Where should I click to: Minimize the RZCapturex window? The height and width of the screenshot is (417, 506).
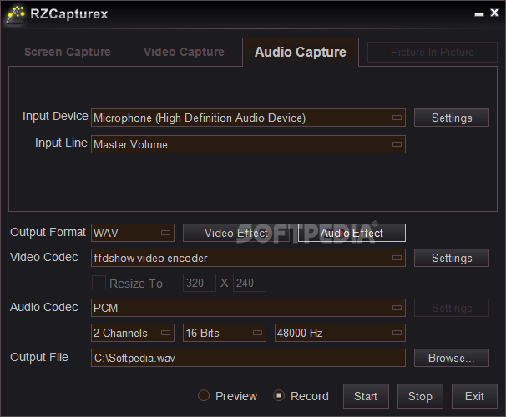coord(479,14)
